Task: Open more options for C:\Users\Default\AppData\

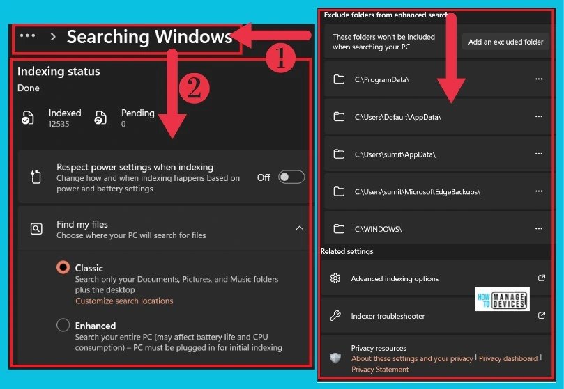Action: point(538,116)
